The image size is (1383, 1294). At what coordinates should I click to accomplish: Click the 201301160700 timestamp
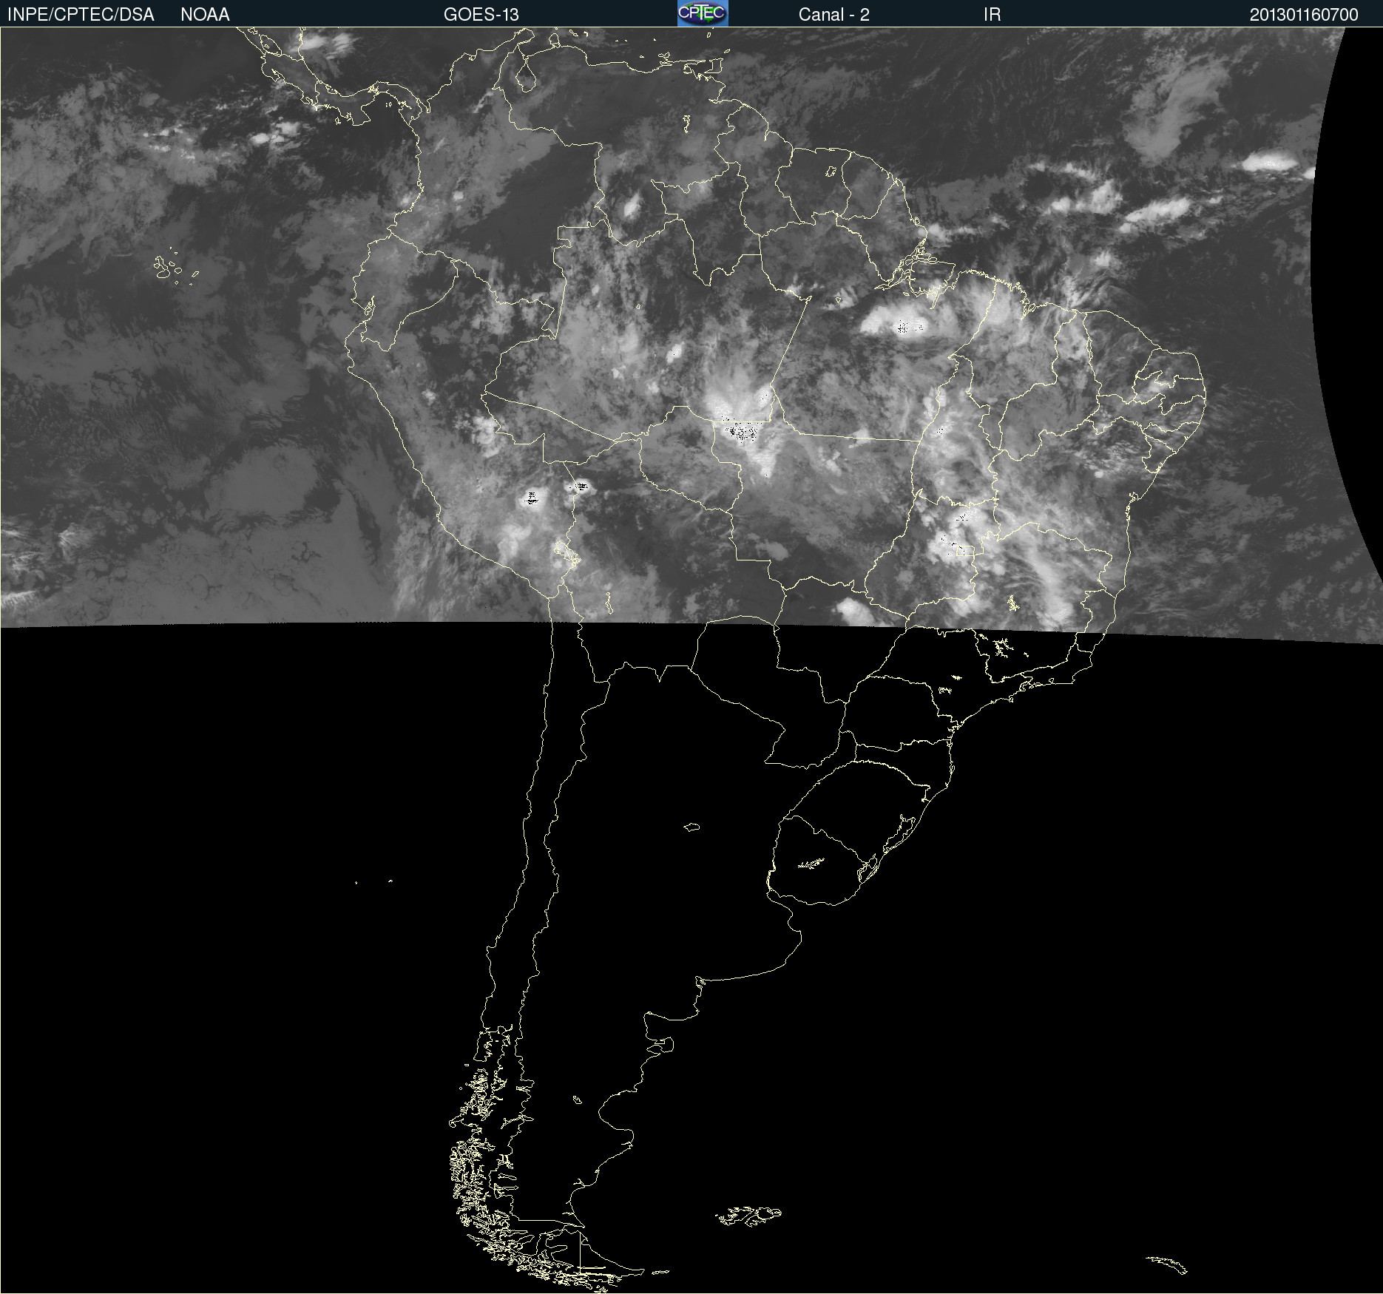coord(1304,15)
